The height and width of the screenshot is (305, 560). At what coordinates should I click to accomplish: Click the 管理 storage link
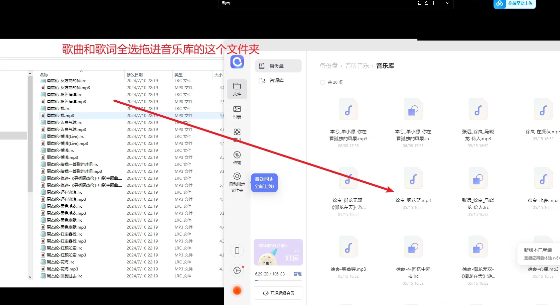pos(298,274)
